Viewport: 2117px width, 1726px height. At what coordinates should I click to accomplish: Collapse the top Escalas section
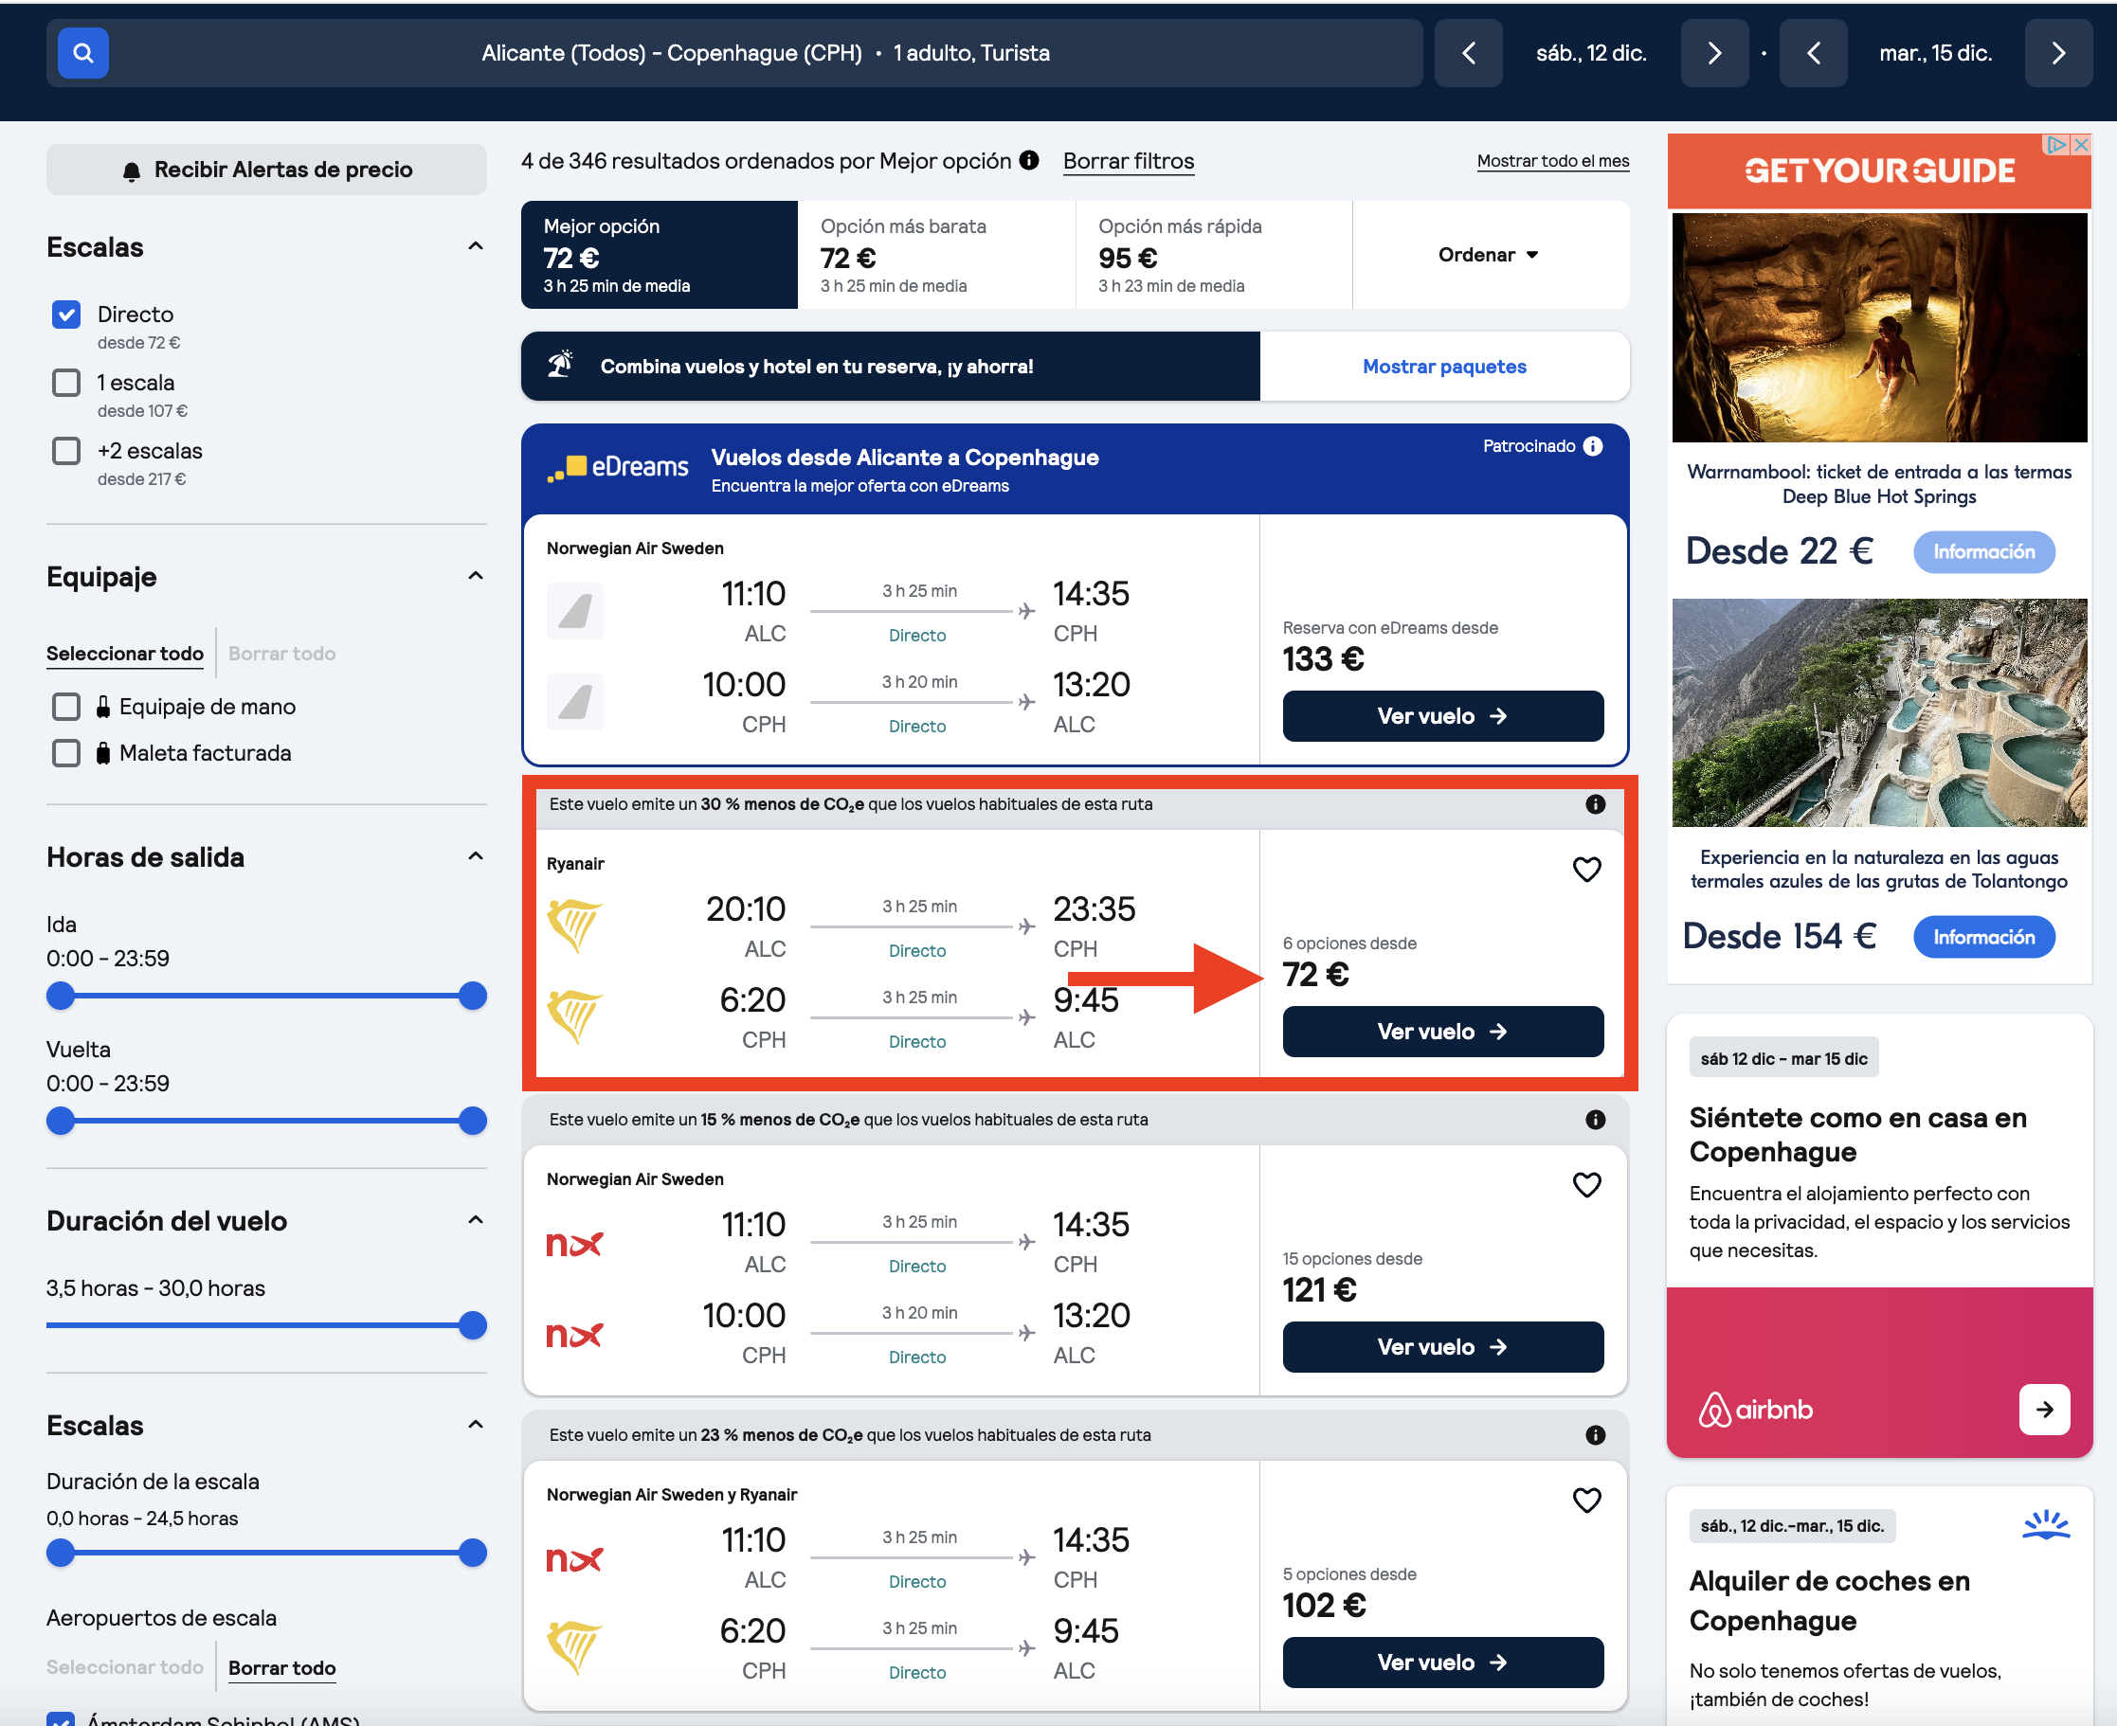click(476, 246)
